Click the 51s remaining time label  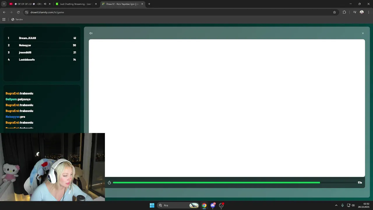pyautogui.click(x=360, y=183)
